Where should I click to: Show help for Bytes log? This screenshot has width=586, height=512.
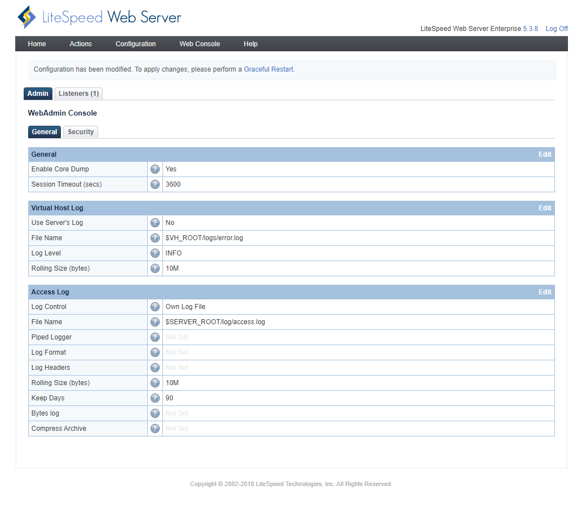pyautogui.click(x=155, y=413)
